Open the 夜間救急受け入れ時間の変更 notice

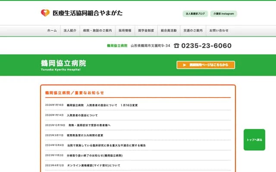(x=85, y=135)
